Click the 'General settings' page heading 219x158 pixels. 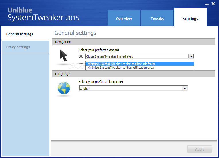click(x=75, y=33)
